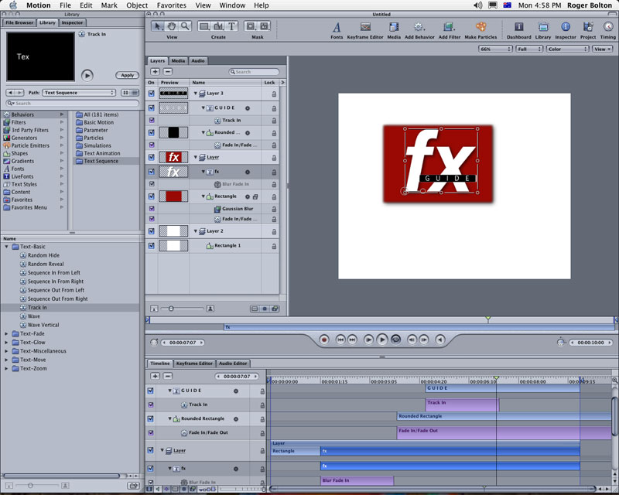Select the Random Reveal behavior
Image resolution: width=619 pixels, height=495 pixels.
46,264
